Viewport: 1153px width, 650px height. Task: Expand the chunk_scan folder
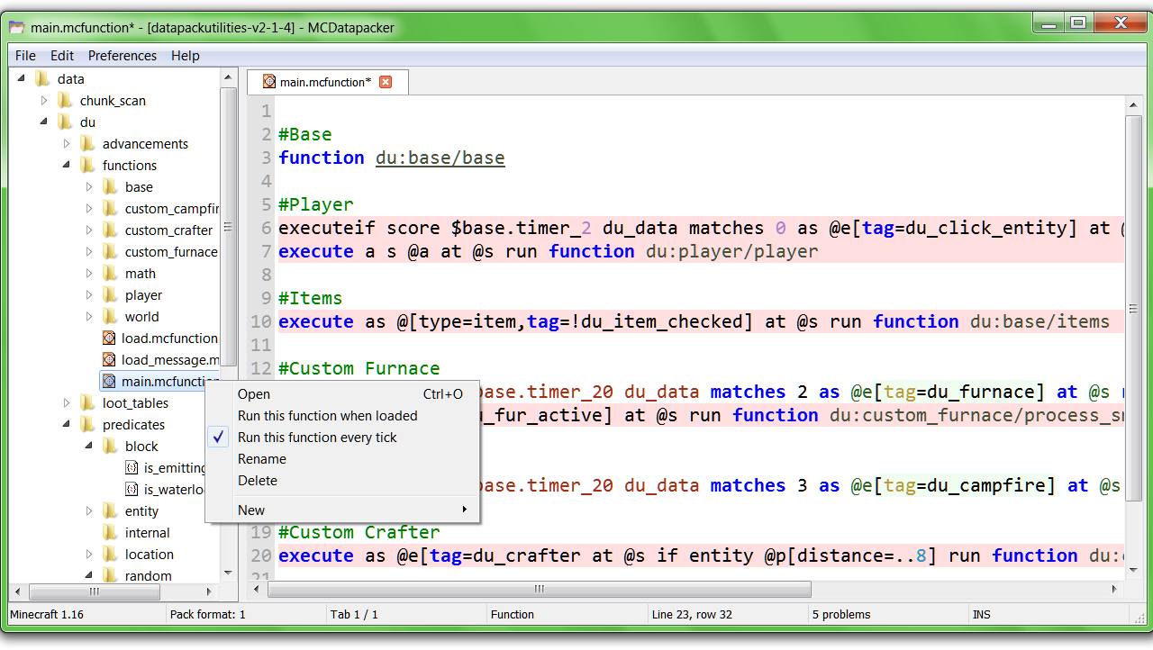[44, 100]
